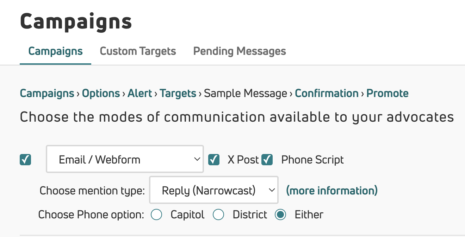Disable the Phone Script checkbox
465x237 pixels.
pyautogui.click(x=267, y=160)
